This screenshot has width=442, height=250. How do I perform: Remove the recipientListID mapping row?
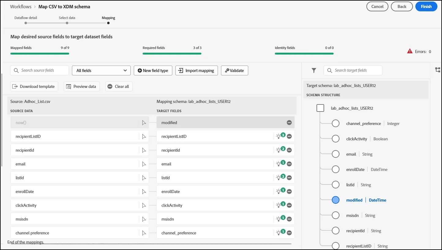pyautogui.click(x=289, y=136)
